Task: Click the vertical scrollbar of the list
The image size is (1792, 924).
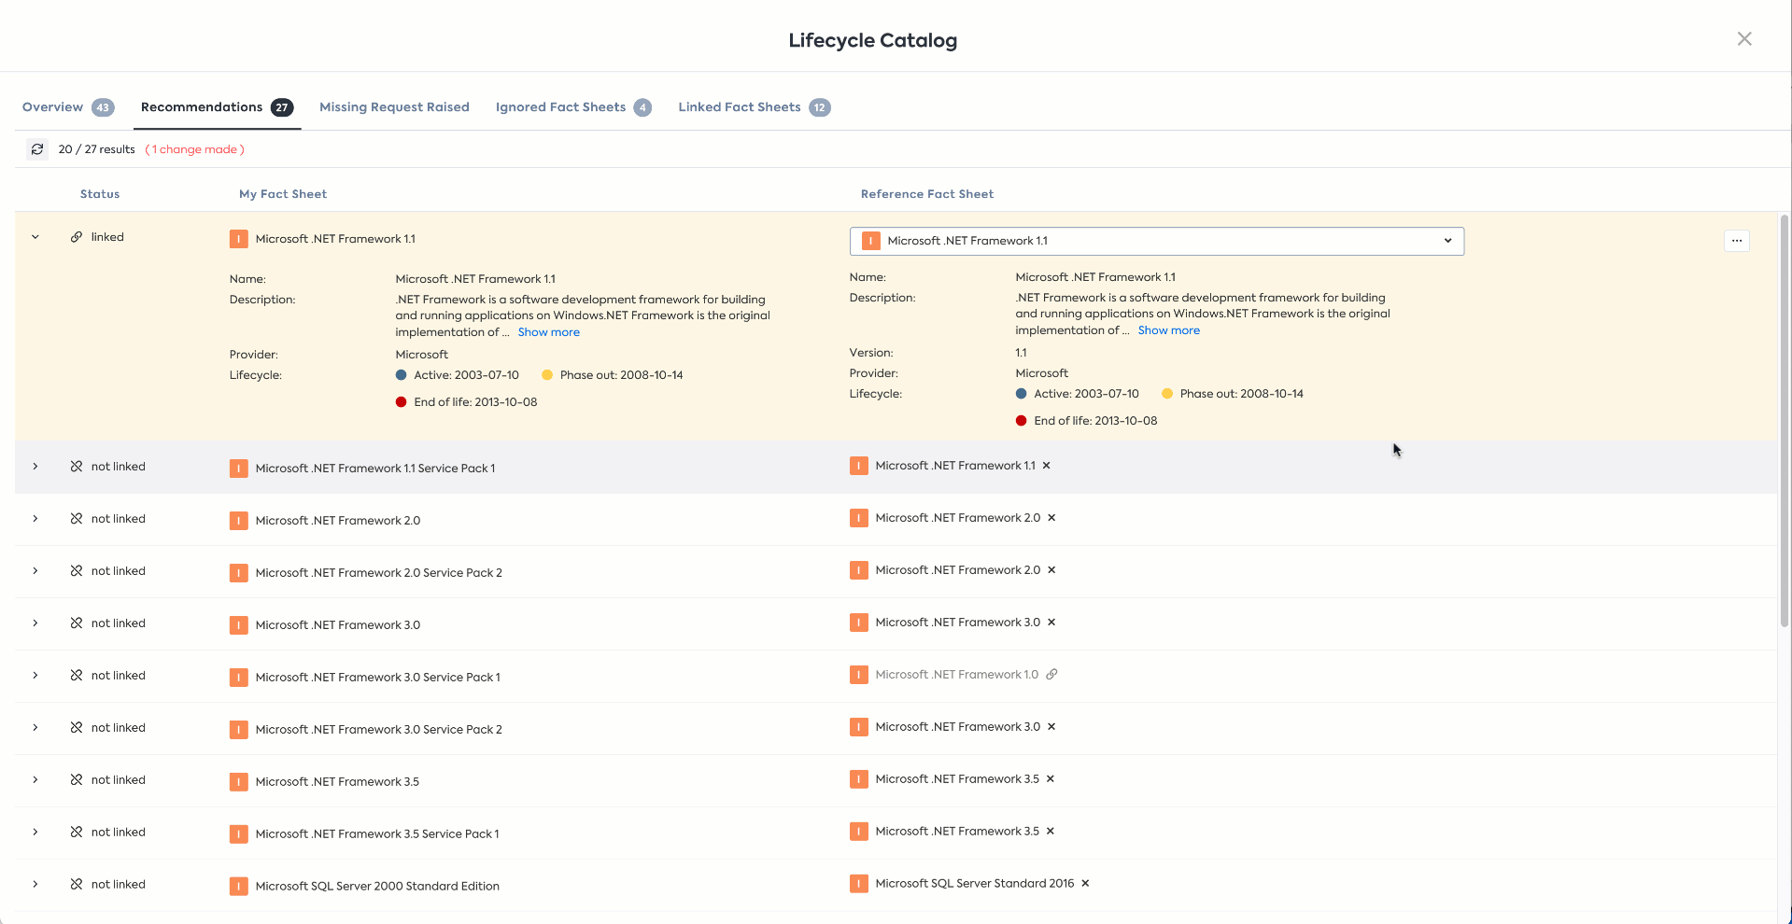Action: 1785,420
